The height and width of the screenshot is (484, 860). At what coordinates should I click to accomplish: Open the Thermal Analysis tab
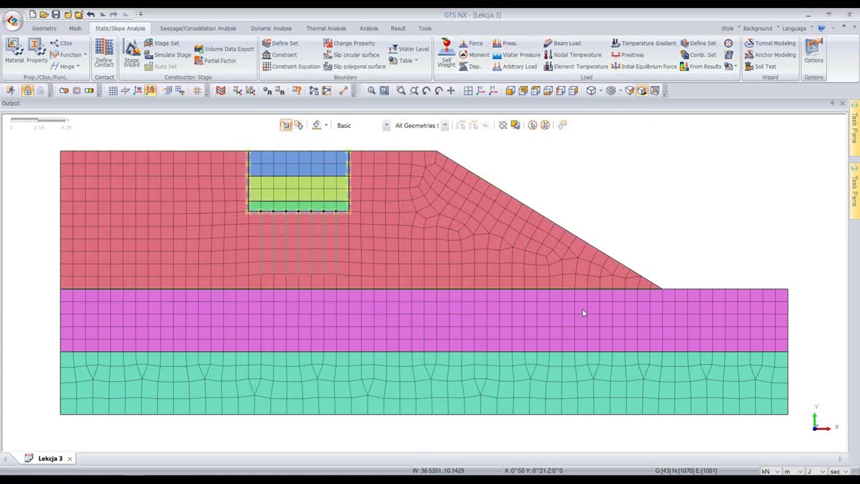pos(326,29)
